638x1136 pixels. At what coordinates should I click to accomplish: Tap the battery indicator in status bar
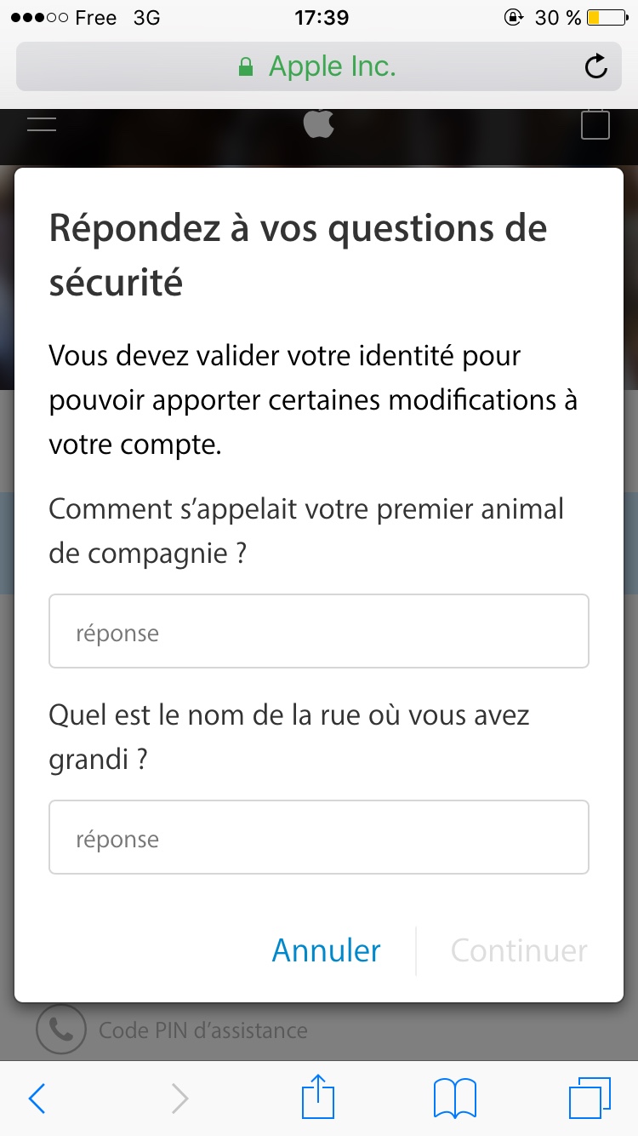(x=607, y=17)
